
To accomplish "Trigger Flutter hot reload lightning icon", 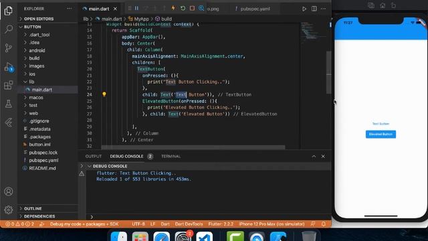I will [173, 9].
